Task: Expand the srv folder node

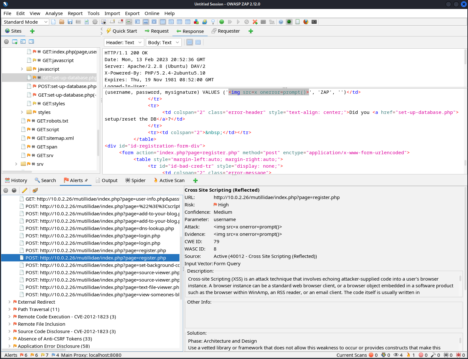Action: click(16, 164)
